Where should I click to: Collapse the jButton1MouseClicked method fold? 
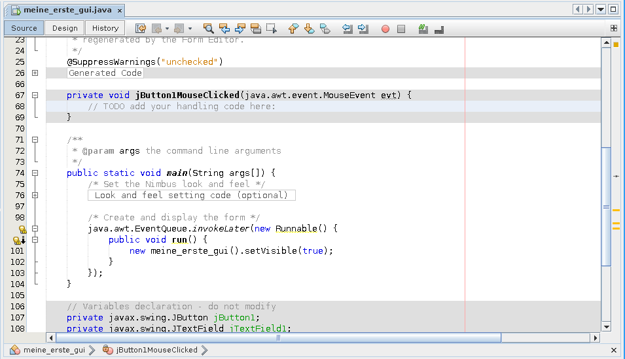point(35,95)
